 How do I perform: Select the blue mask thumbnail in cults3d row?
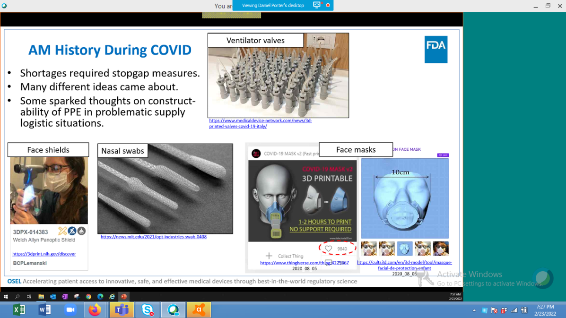[405, 249]
